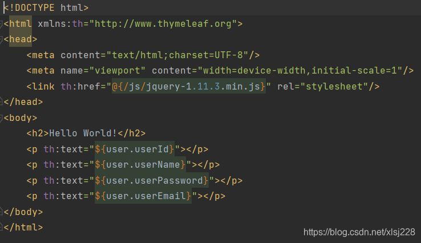Click the ${user.userId} expression

click(135, 149)
